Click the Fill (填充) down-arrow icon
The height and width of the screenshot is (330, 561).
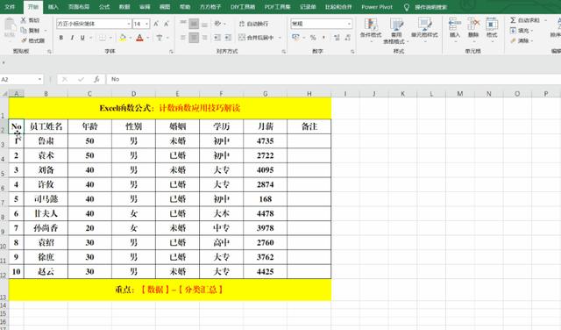pos(513,31)
